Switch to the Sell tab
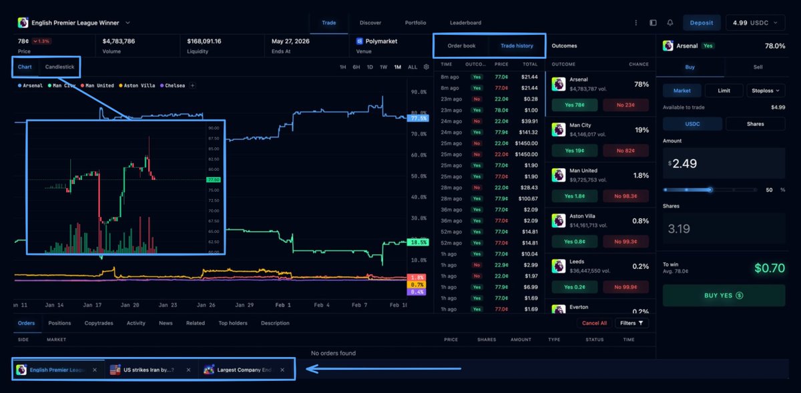Image resolution: width=801 pixels, height=393 pixels. 758,67
